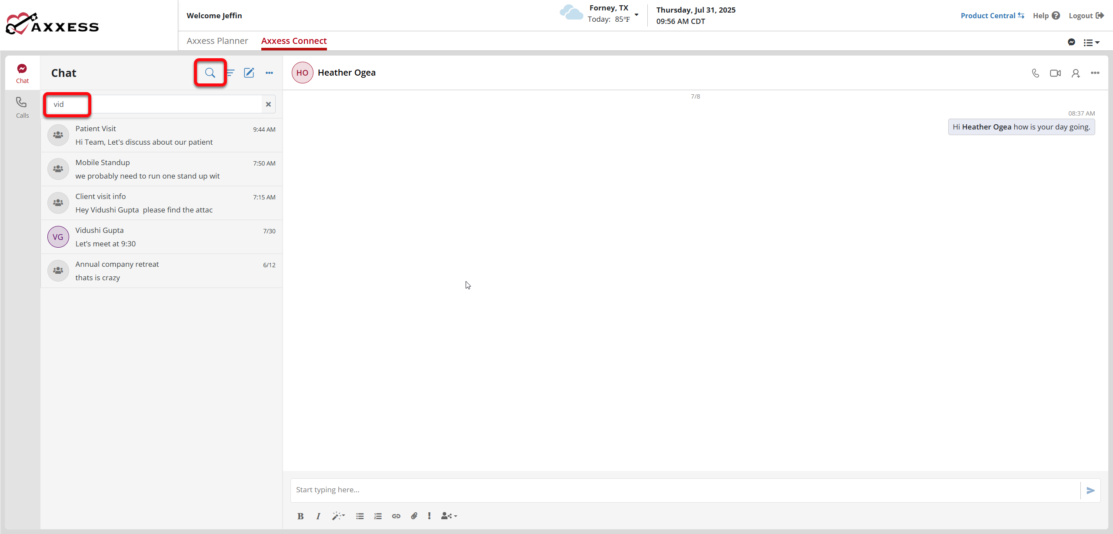Switch to the Axxess Planner tab
Image resolution: width=1113 pixels, height=534 pixels.
(x=217, y=41)
